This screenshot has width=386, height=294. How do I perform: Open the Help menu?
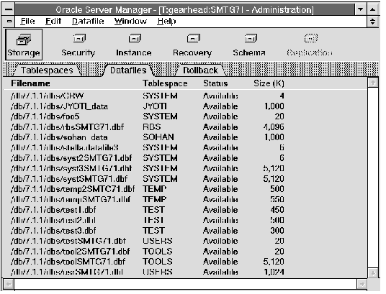166,22
